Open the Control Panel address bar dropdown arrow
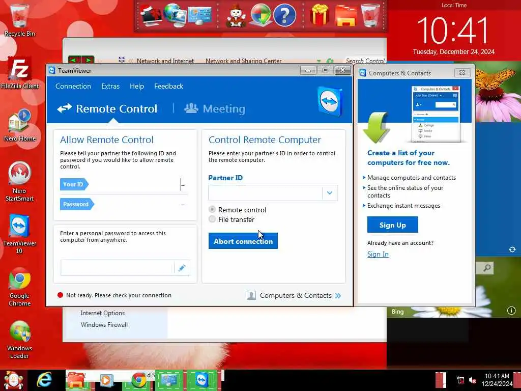 click(319, 61)
